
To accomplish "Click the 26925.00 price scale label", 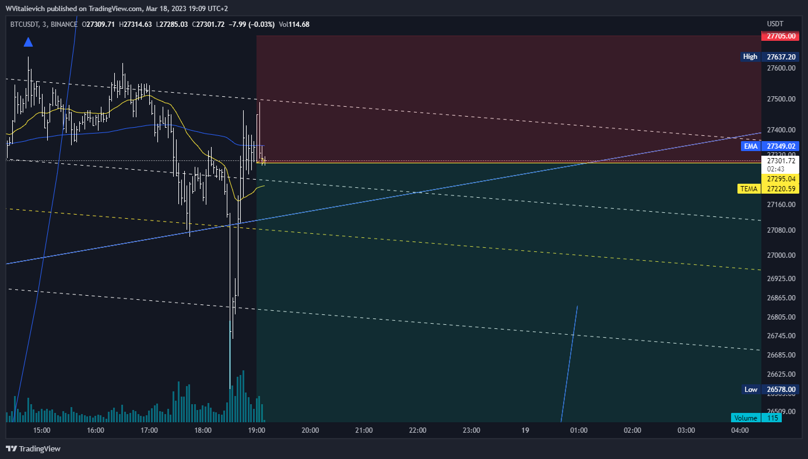I will pos(781,279).
